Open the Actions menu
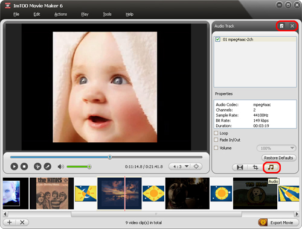Screen dimensions: 302x229 point(60,14)
